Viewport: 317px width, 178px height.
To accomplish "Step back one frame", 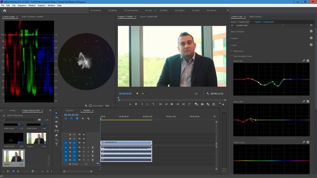I will [x=166, y=104].
